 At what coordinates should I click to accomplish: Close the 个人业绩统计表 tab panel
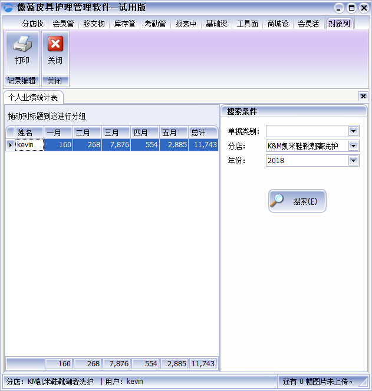click(x=363, y=96)
